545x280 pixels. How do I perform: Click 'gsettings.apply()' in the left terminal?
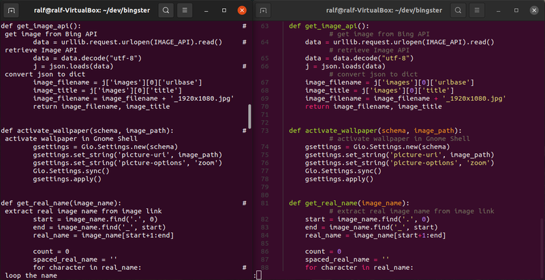click(x=67, y=179)
